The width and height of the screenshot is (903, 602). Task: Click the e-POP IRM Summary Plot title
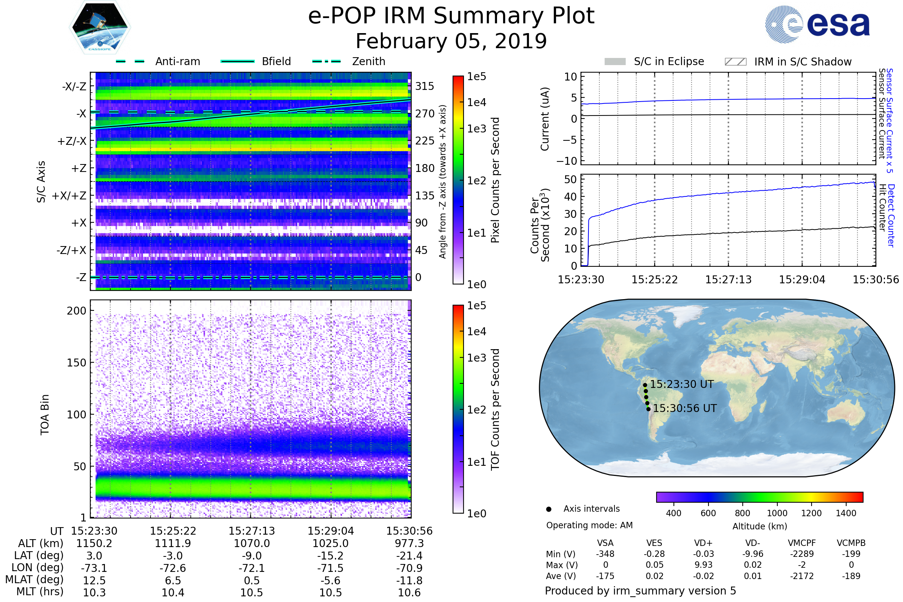[451, 16]
